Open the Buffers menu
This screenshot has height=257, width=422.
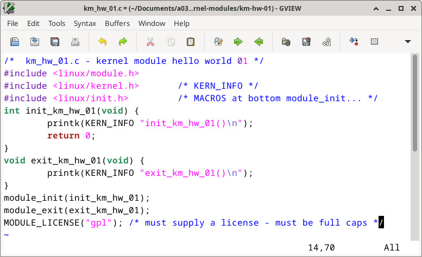(x=117, y=23)
